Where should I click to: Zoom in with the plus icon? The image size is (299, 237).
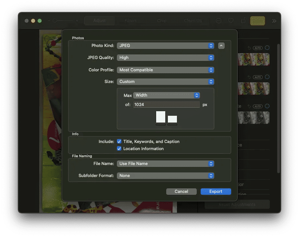click(x=77, y=20)
